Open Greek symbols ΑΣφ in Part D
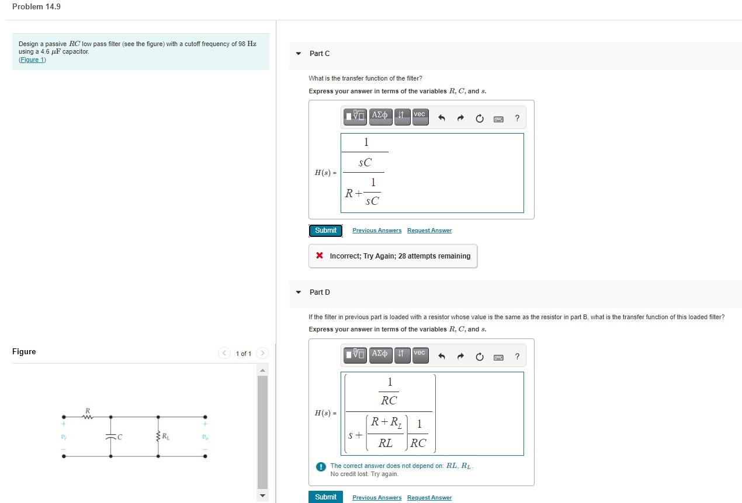This screenshot has width=742, height=503. tap(380, 355)
